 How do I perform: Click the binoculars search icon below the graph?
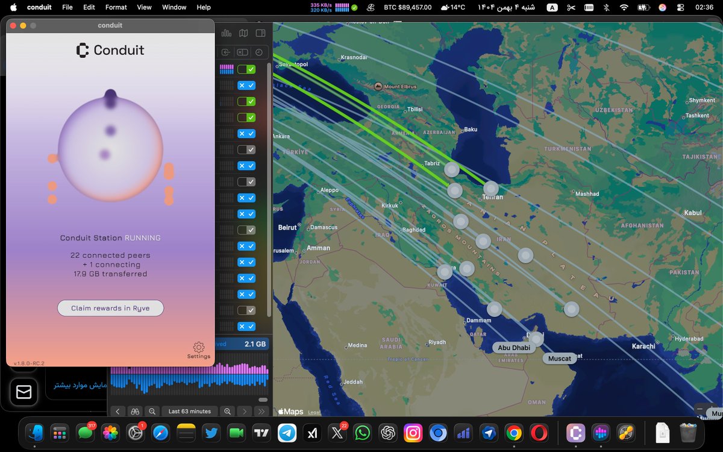pyautogui.click(x=135, y=412)
